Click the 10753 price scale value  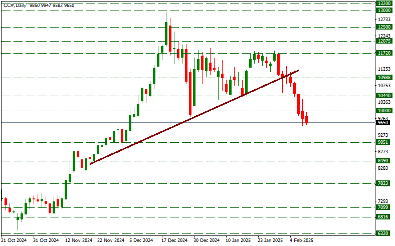(x=384, y=86)
